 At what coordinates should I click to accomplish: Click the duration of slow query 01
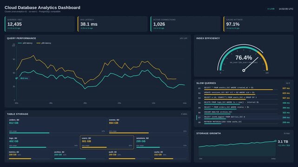(286, 88)
